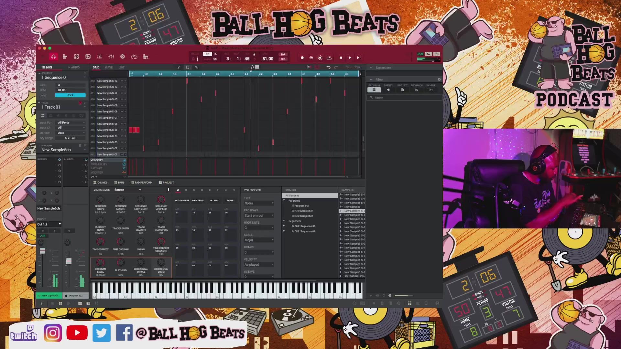Click the undo arrow icon
The width and height of the screenshot is (621, 349).
(328, 67)
